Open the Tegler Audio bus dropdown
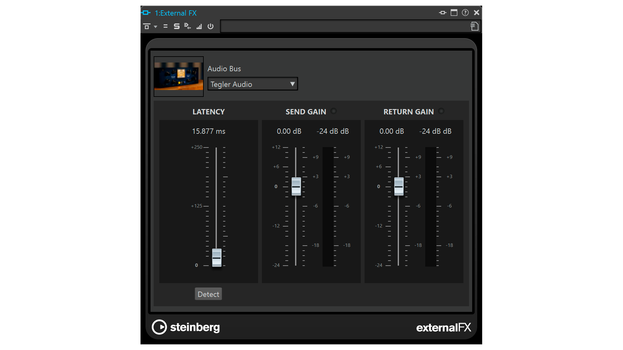The height and width of the screenshot is (350, 623). (252, 84)
